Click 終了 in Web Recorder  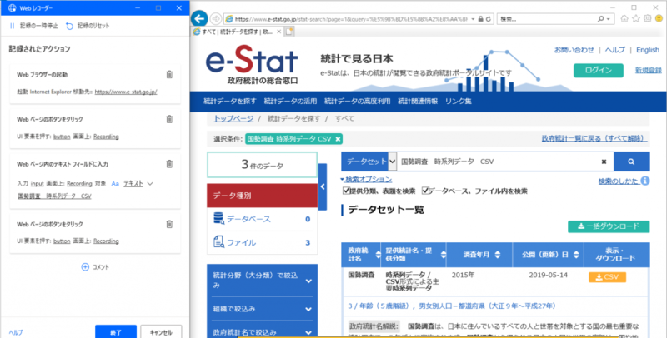pyautogui.click(x=116, y=332)
